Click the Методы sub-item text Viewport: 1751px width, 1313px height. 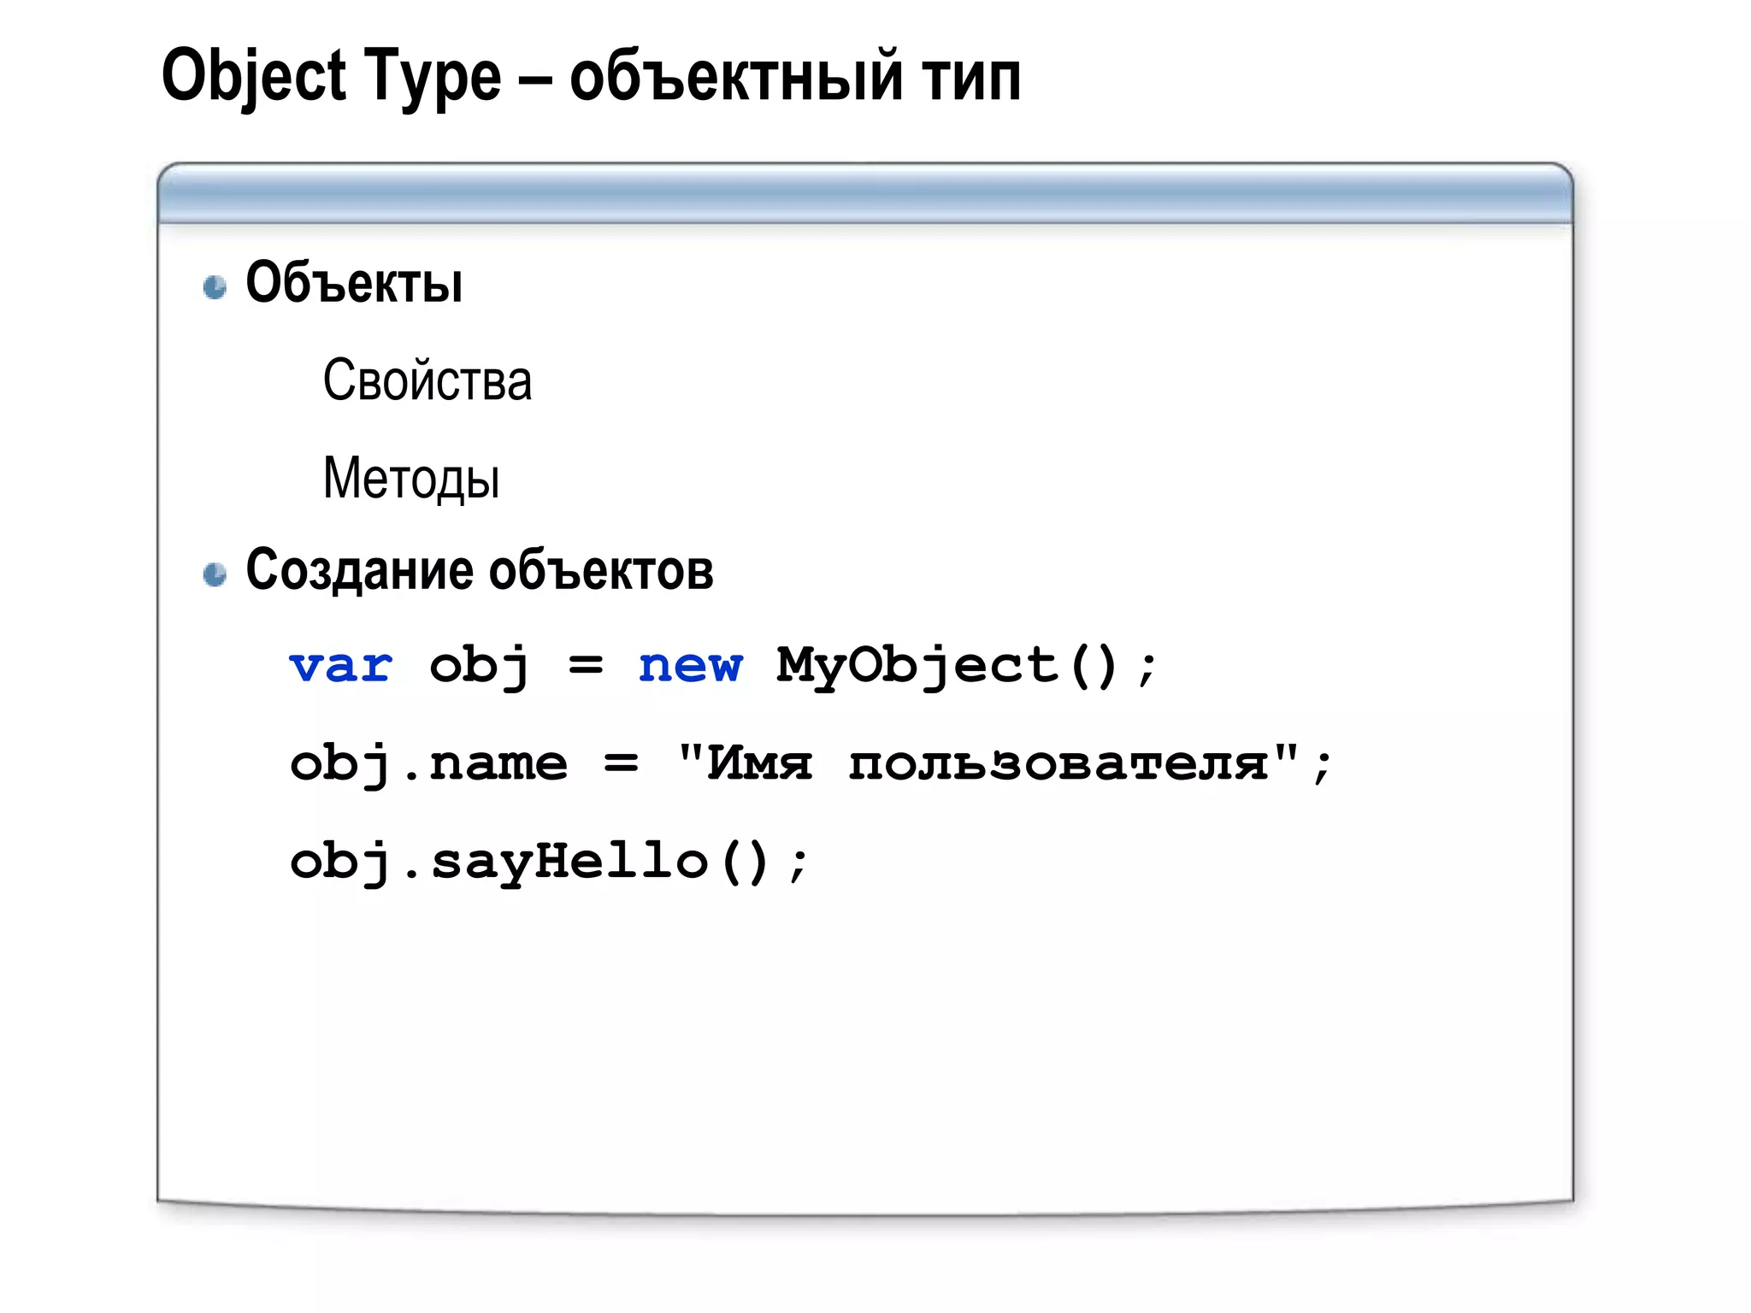(x=411, y=478)
